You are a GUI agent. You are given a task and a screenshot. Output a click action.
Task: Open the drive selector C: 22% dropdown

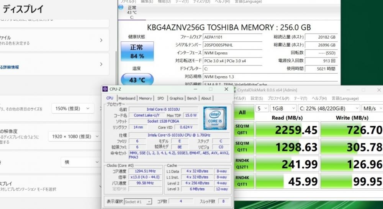(x=329, y=108)
